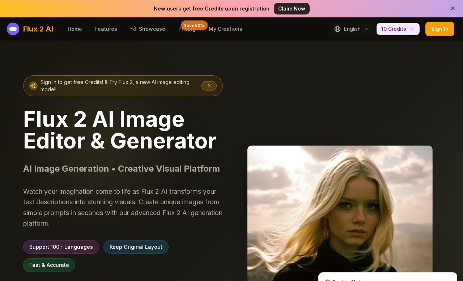Click the New users get free Credits text
Screen dimensions: 463x281
click(212, 9)
